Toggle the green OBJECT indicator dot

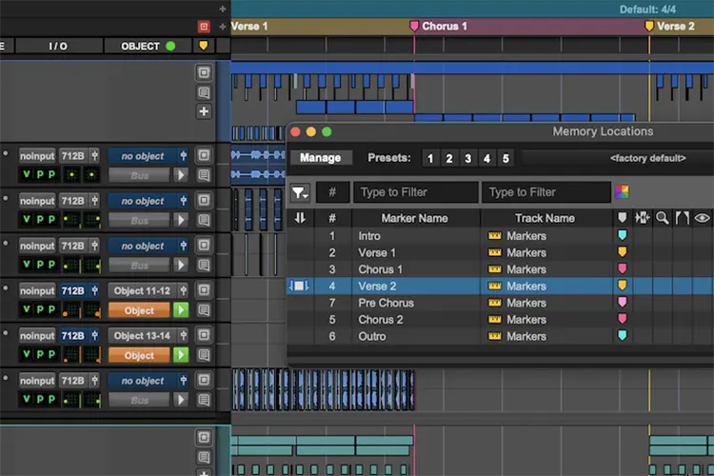click(x=170, y=46)
